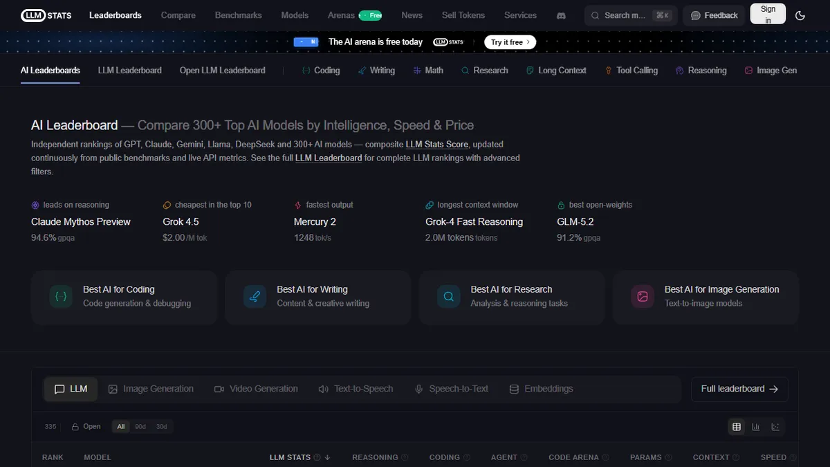
Task: Click Claude Mythos Preview model name
Action: 81,222
